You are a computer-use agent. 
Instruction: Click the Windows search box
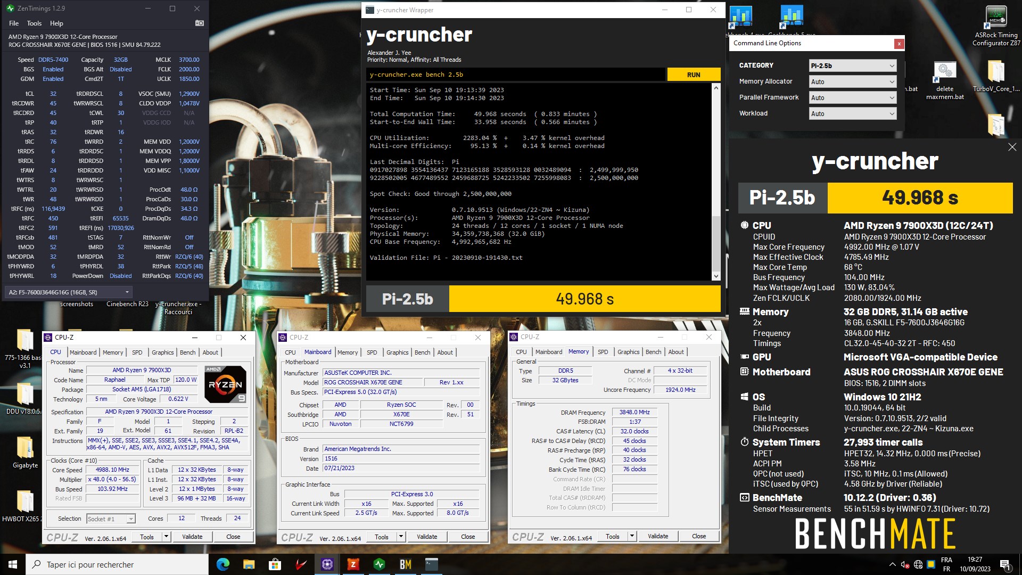tap(117, 564)
